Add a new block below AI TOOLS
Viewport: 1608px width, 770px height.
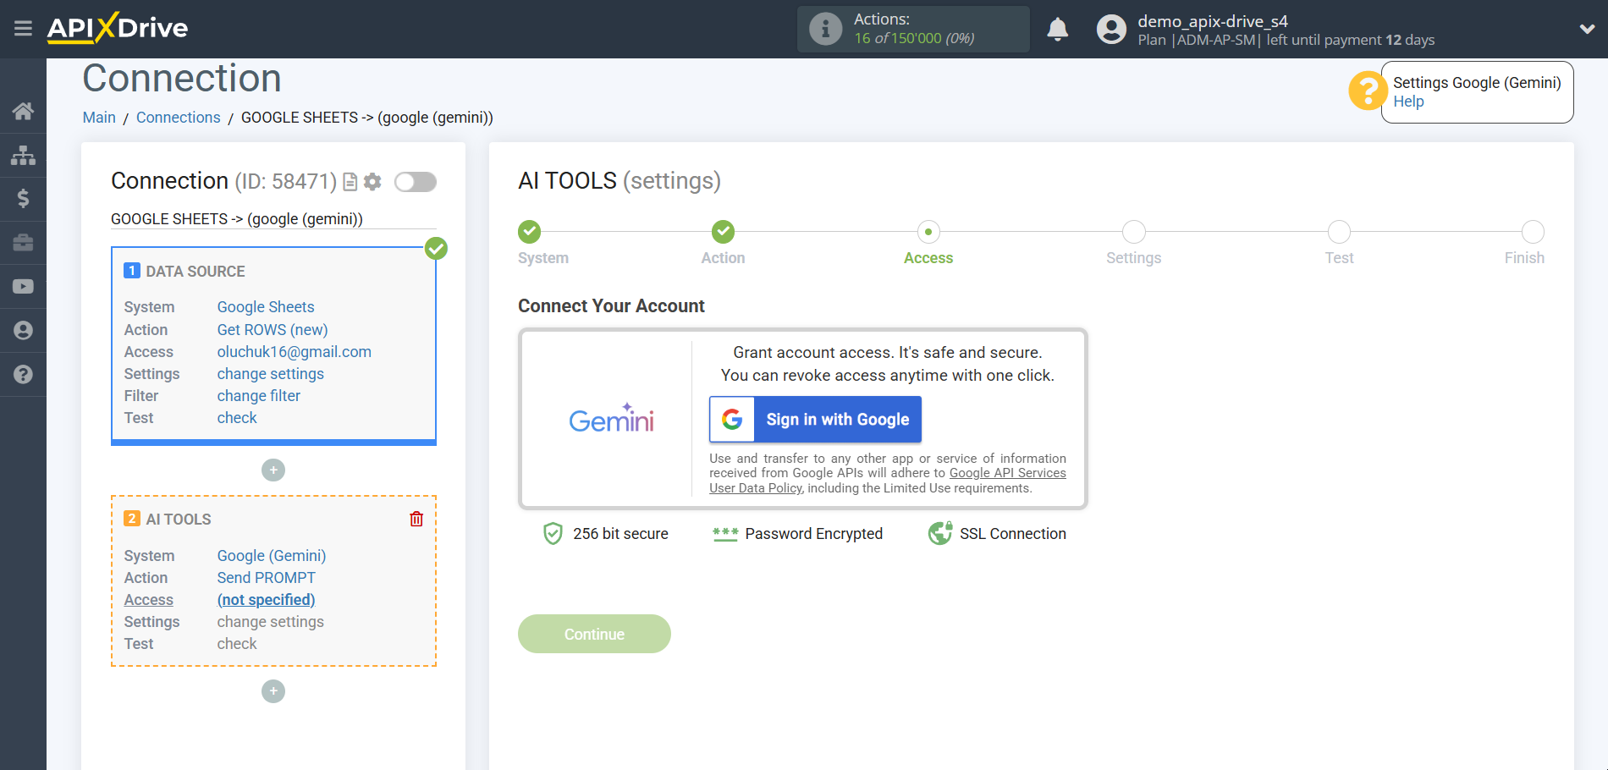273,691
